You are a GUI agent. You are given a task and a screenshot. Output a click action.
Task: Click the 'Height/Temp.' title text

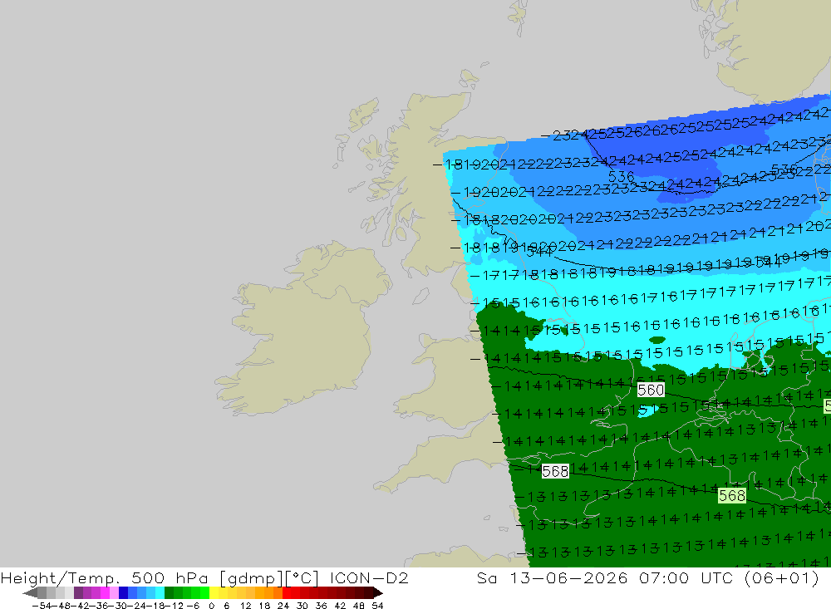[61, 577]
